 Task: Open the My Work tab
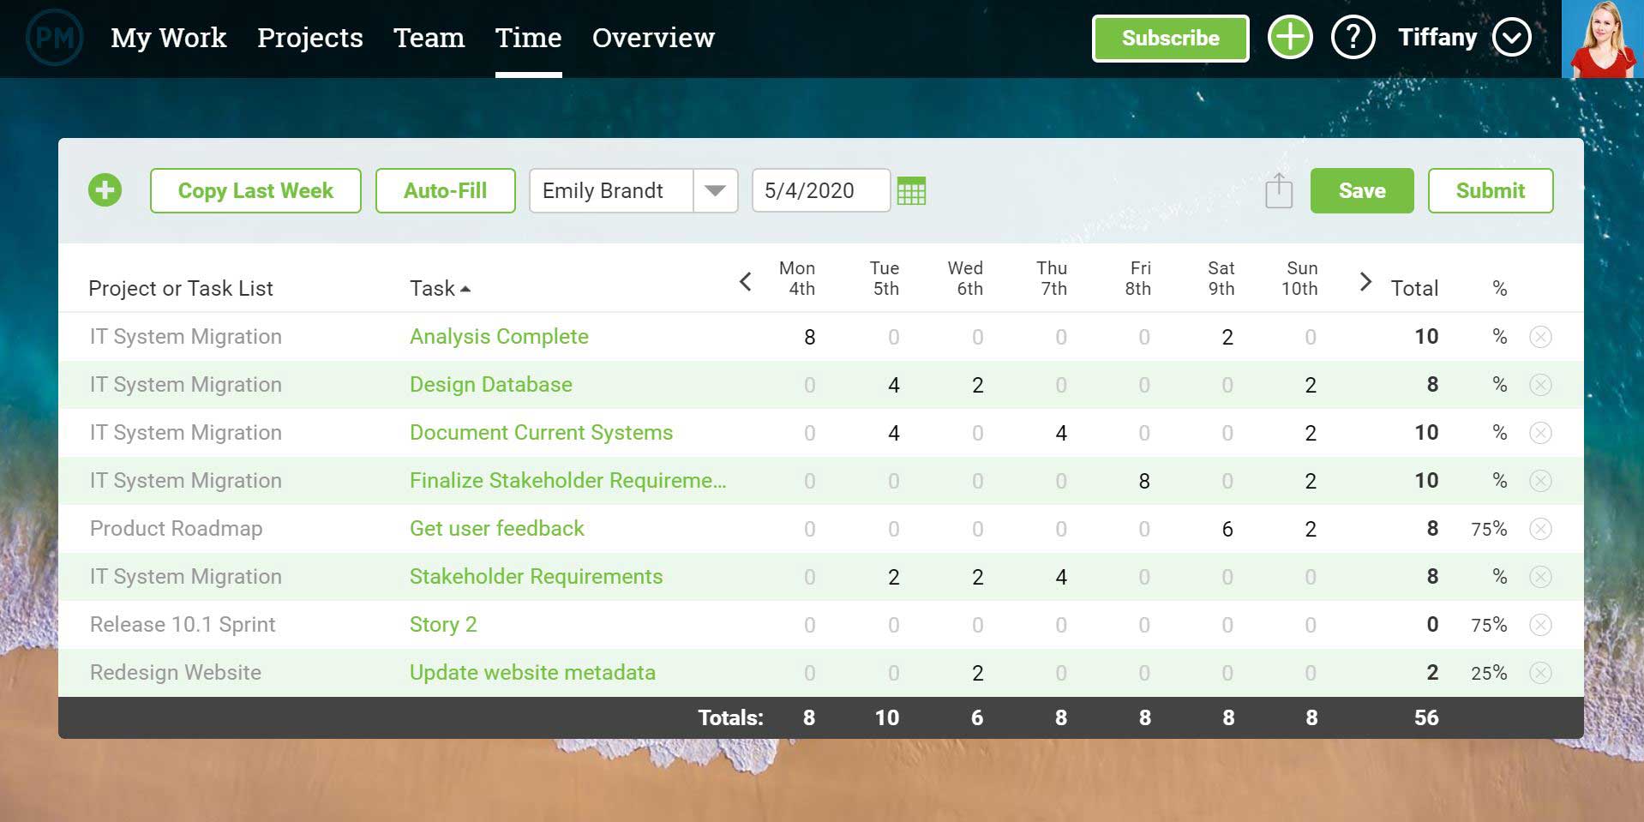(x=169, y=38)
